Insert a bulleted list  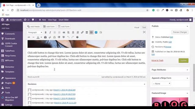(x=55, y=32)
